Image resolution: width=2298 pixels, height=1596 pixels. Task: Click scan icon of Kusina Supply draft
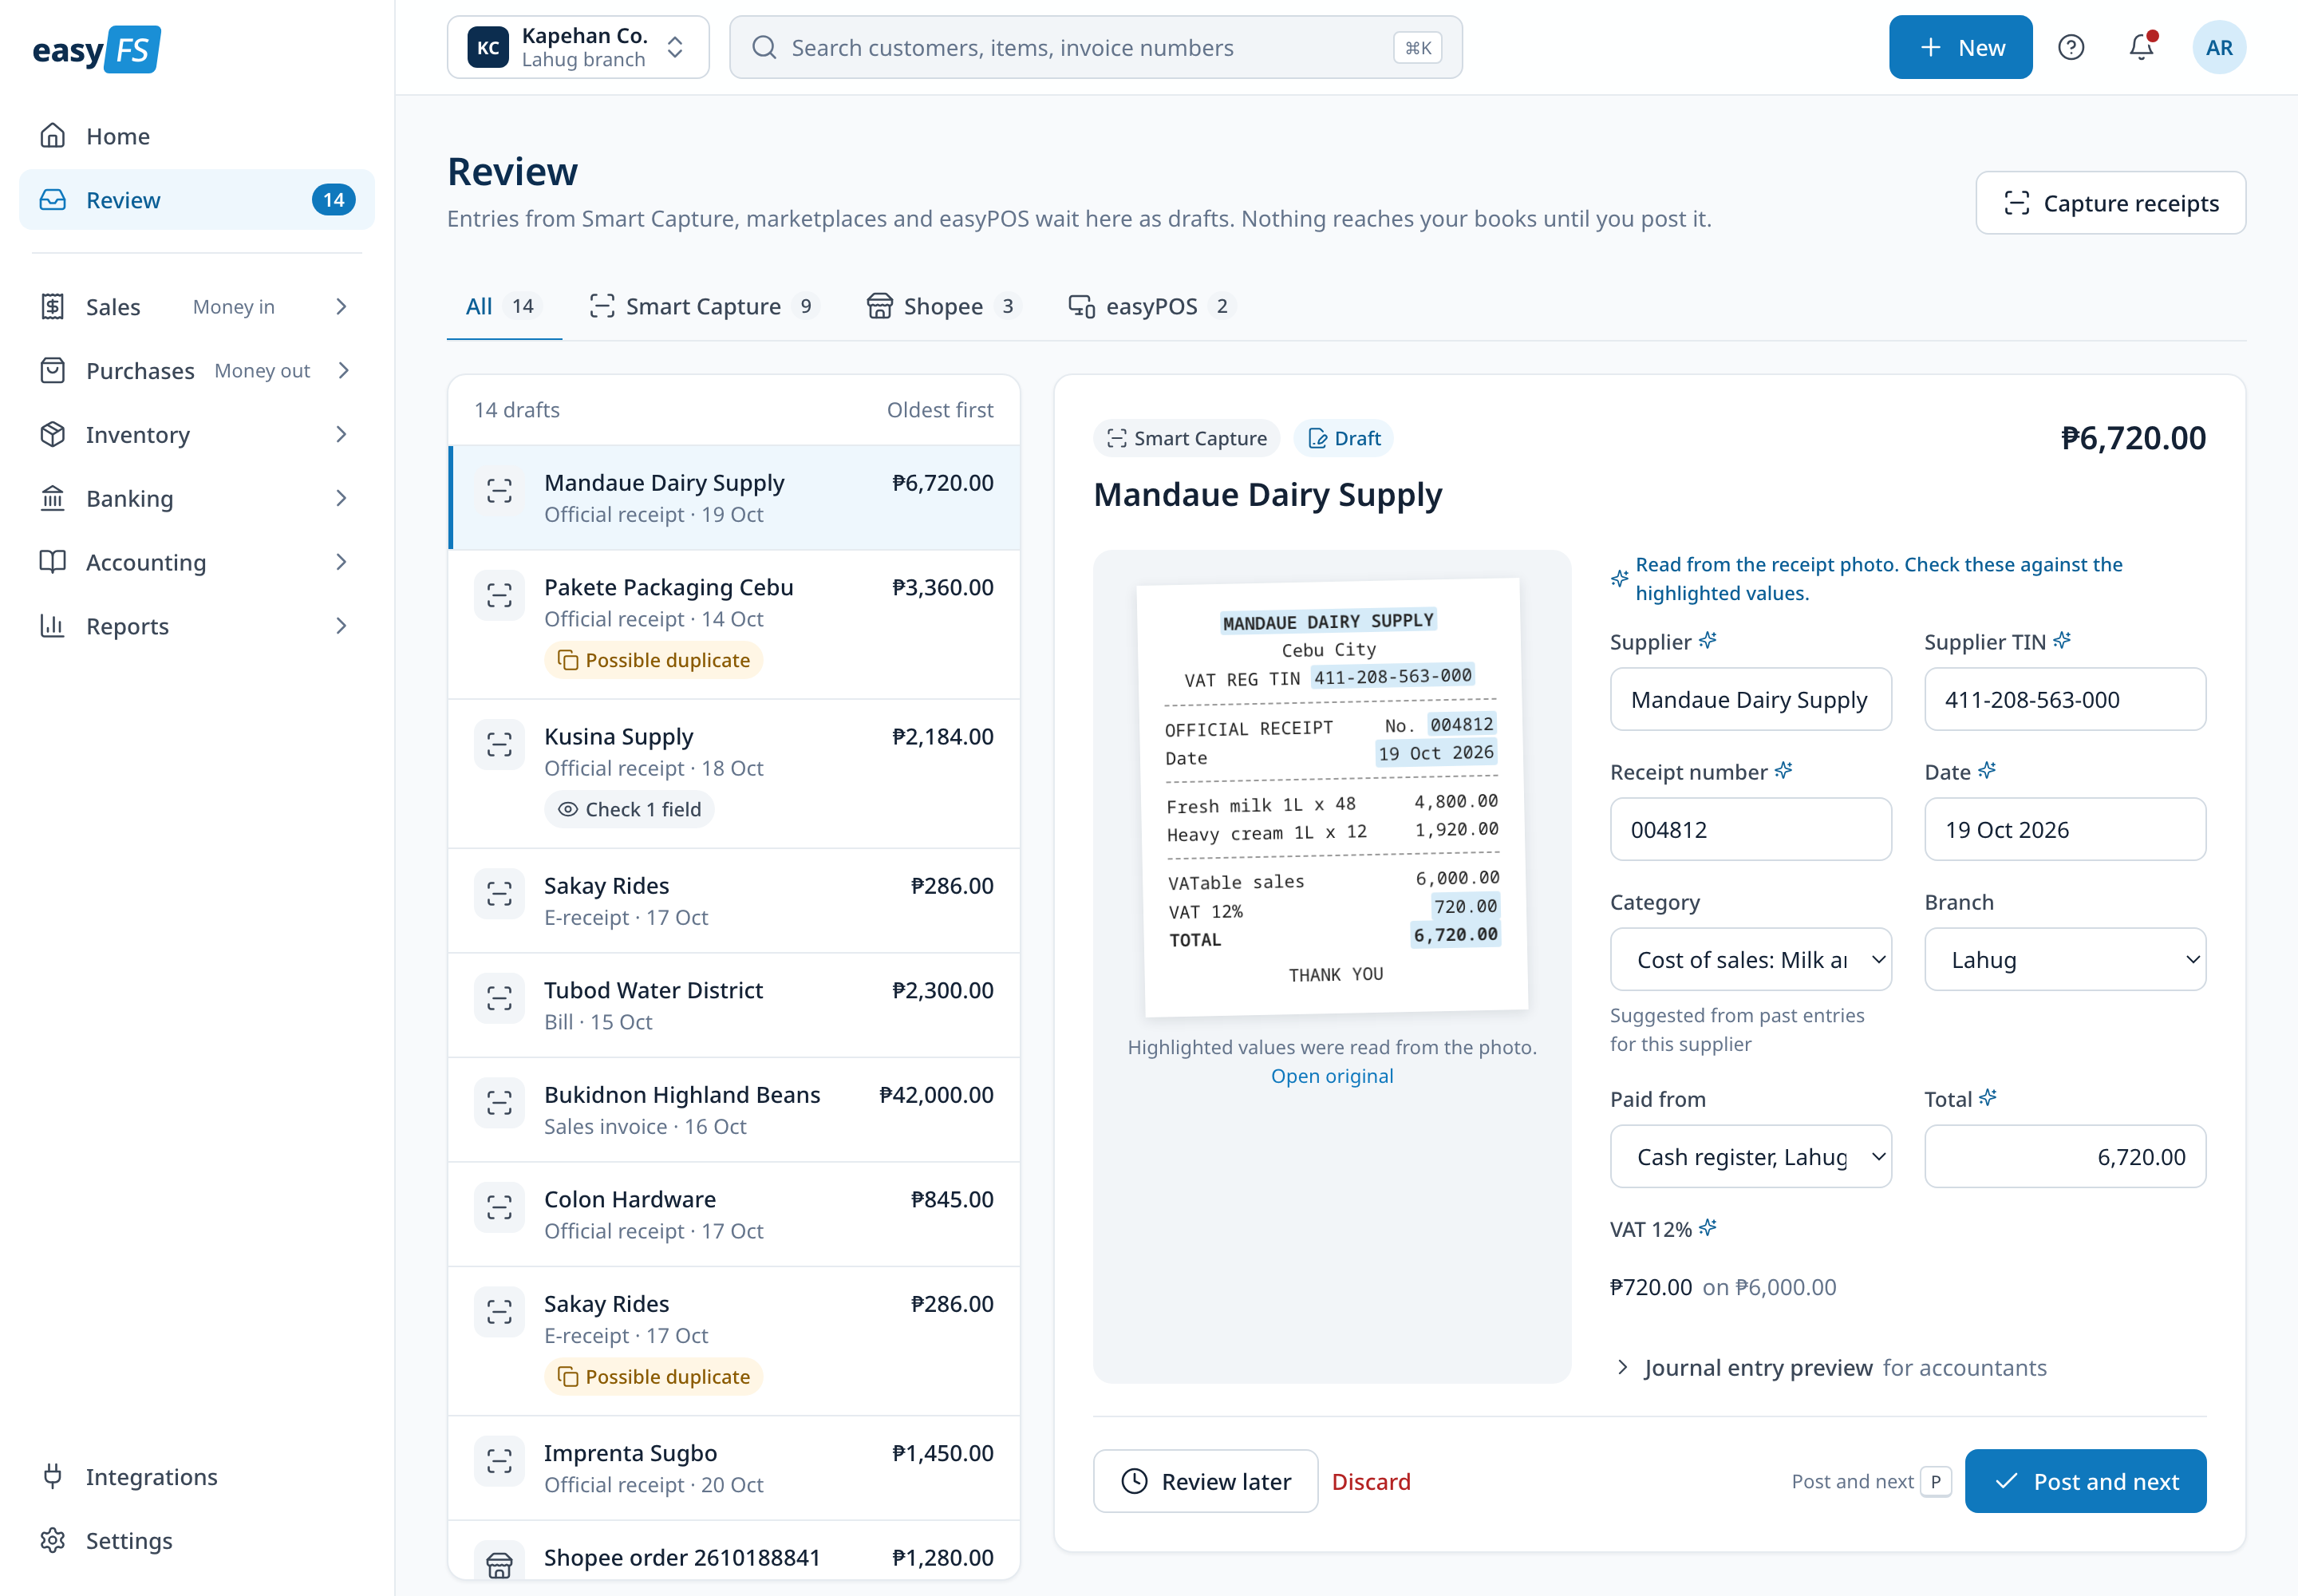[499, 745]
